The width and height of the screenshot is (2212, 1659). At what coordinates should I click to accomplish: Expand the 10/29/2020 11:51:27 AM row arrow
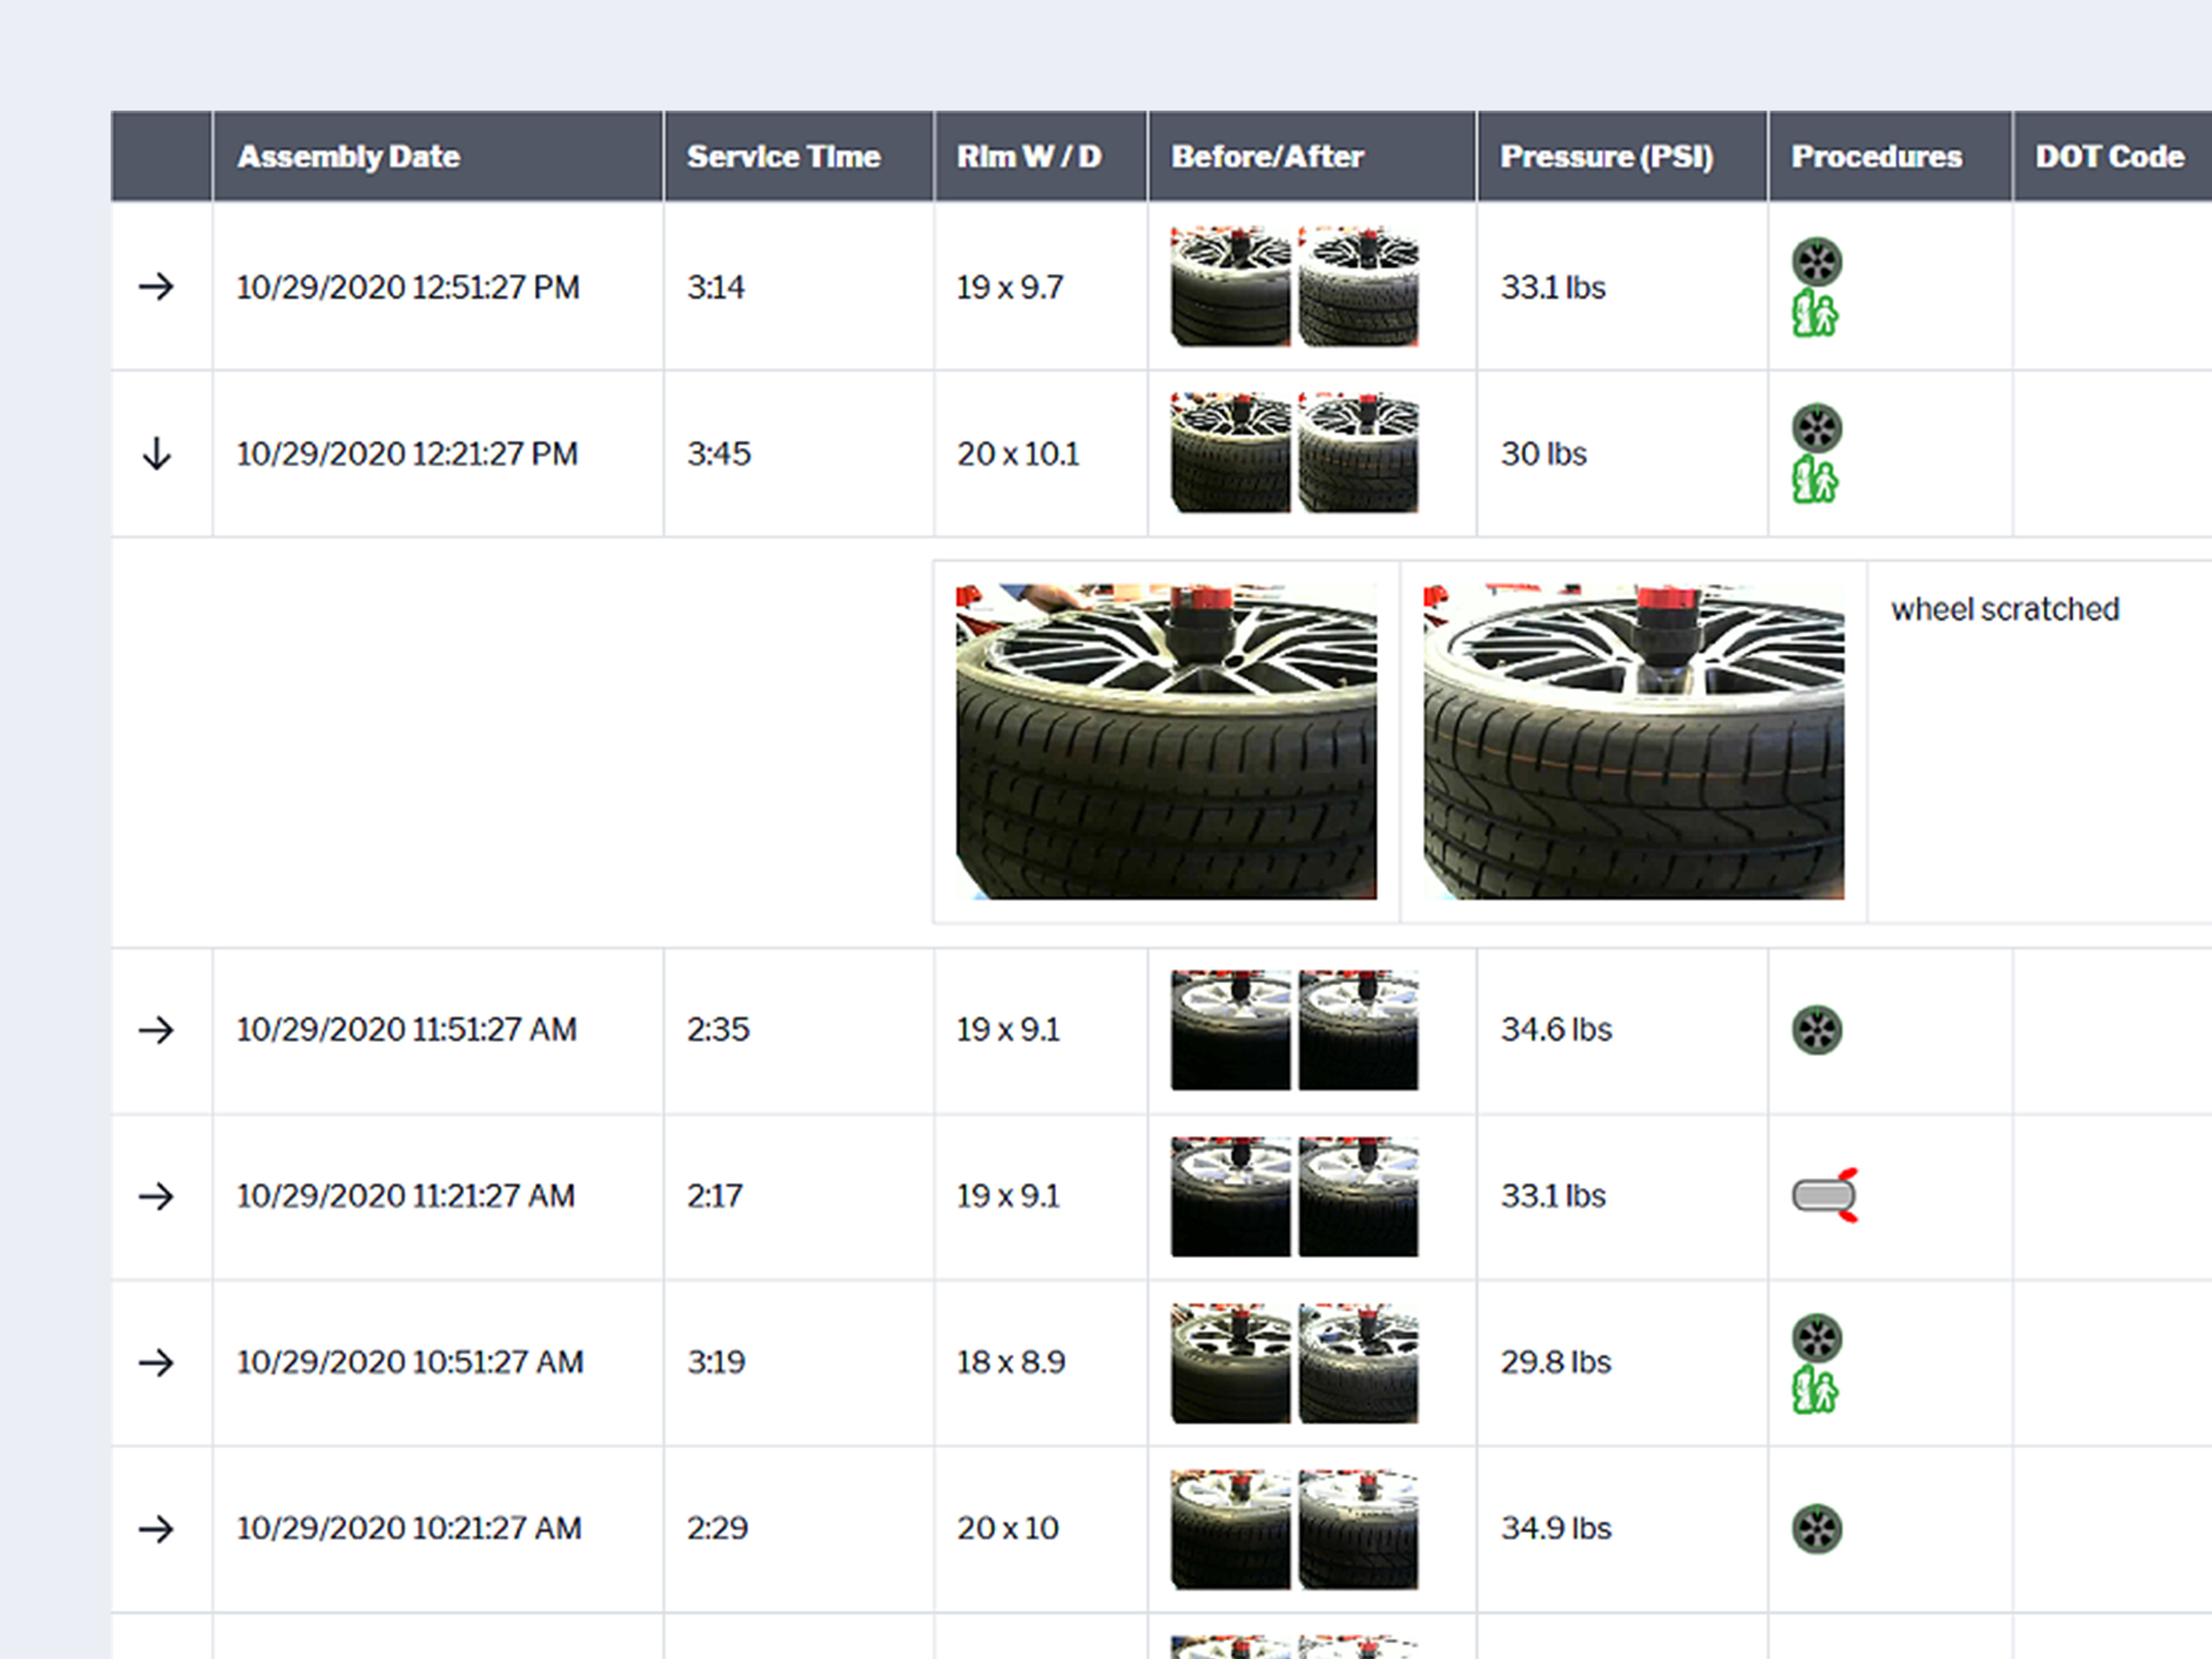tap(156, 1030)
